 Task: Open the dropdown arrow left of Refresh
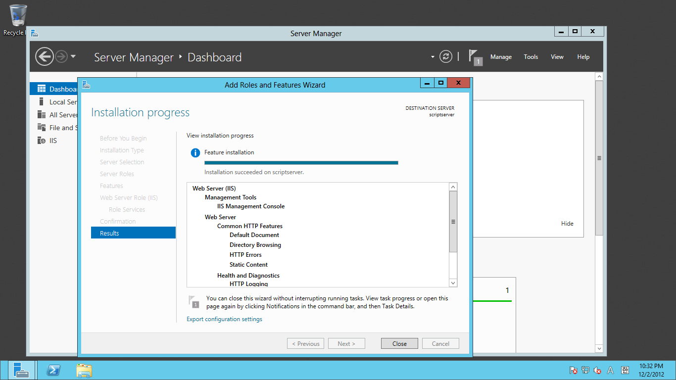tap(433, 57)
